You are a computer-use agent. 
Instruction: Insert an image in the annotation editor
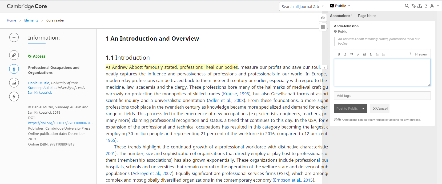(364, 54)
